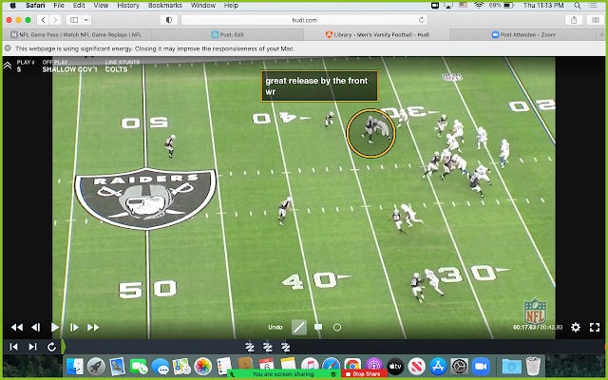Select the 'great release by the front wr' text note
Screen dimensions: 608x380
click(319, 86)
